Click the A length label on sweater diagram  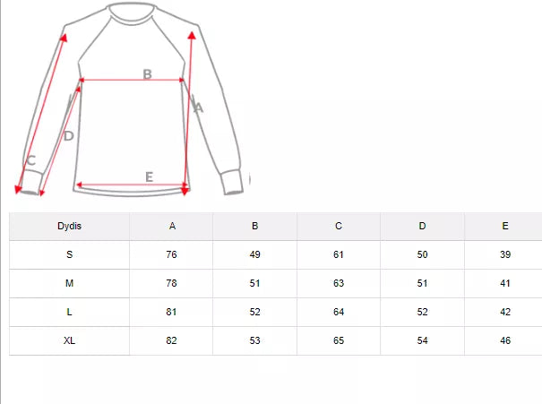(199, 107)
